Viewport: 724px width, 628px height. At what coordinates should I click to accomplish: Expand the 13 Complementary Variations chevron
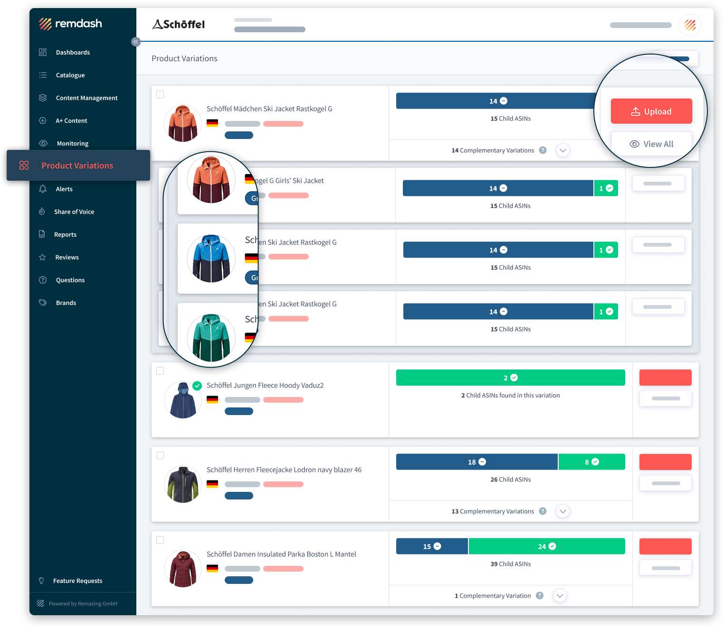[563, 511]
